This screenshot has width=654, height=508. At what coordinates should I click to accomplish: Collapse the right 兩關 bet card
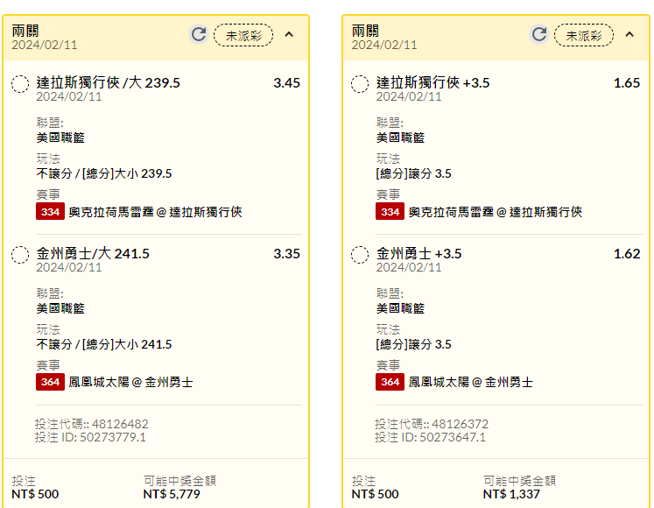(x=629, y=35)
